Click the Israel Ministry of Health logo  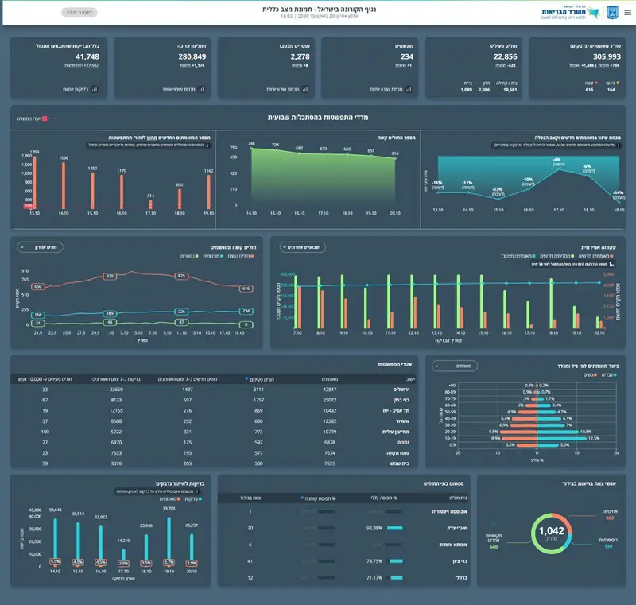[570, 13]
